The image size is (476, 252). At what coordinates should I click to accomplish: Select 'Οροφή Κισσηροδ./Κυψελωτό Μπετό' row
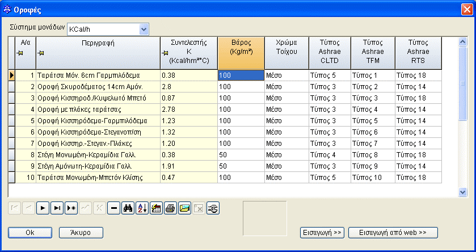click(x=225, y=98)
